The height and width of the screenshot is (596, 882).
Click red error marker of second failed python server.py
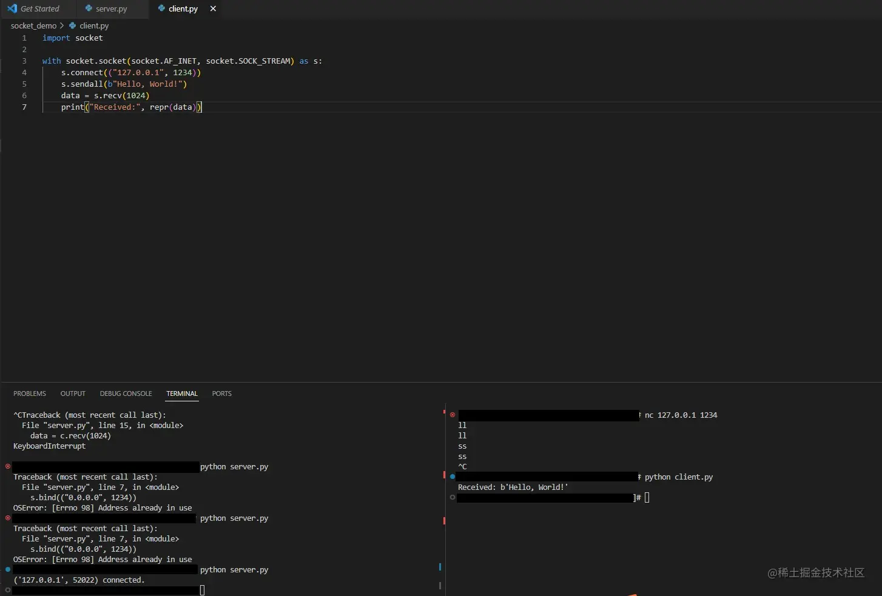[8, 518]
